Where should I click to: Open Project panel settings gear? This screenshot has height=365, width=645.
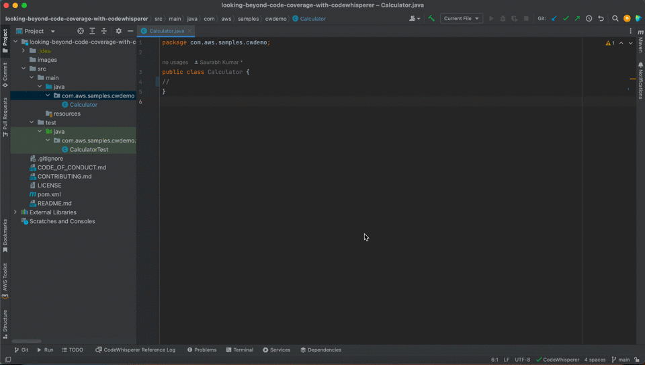[118, 31]
